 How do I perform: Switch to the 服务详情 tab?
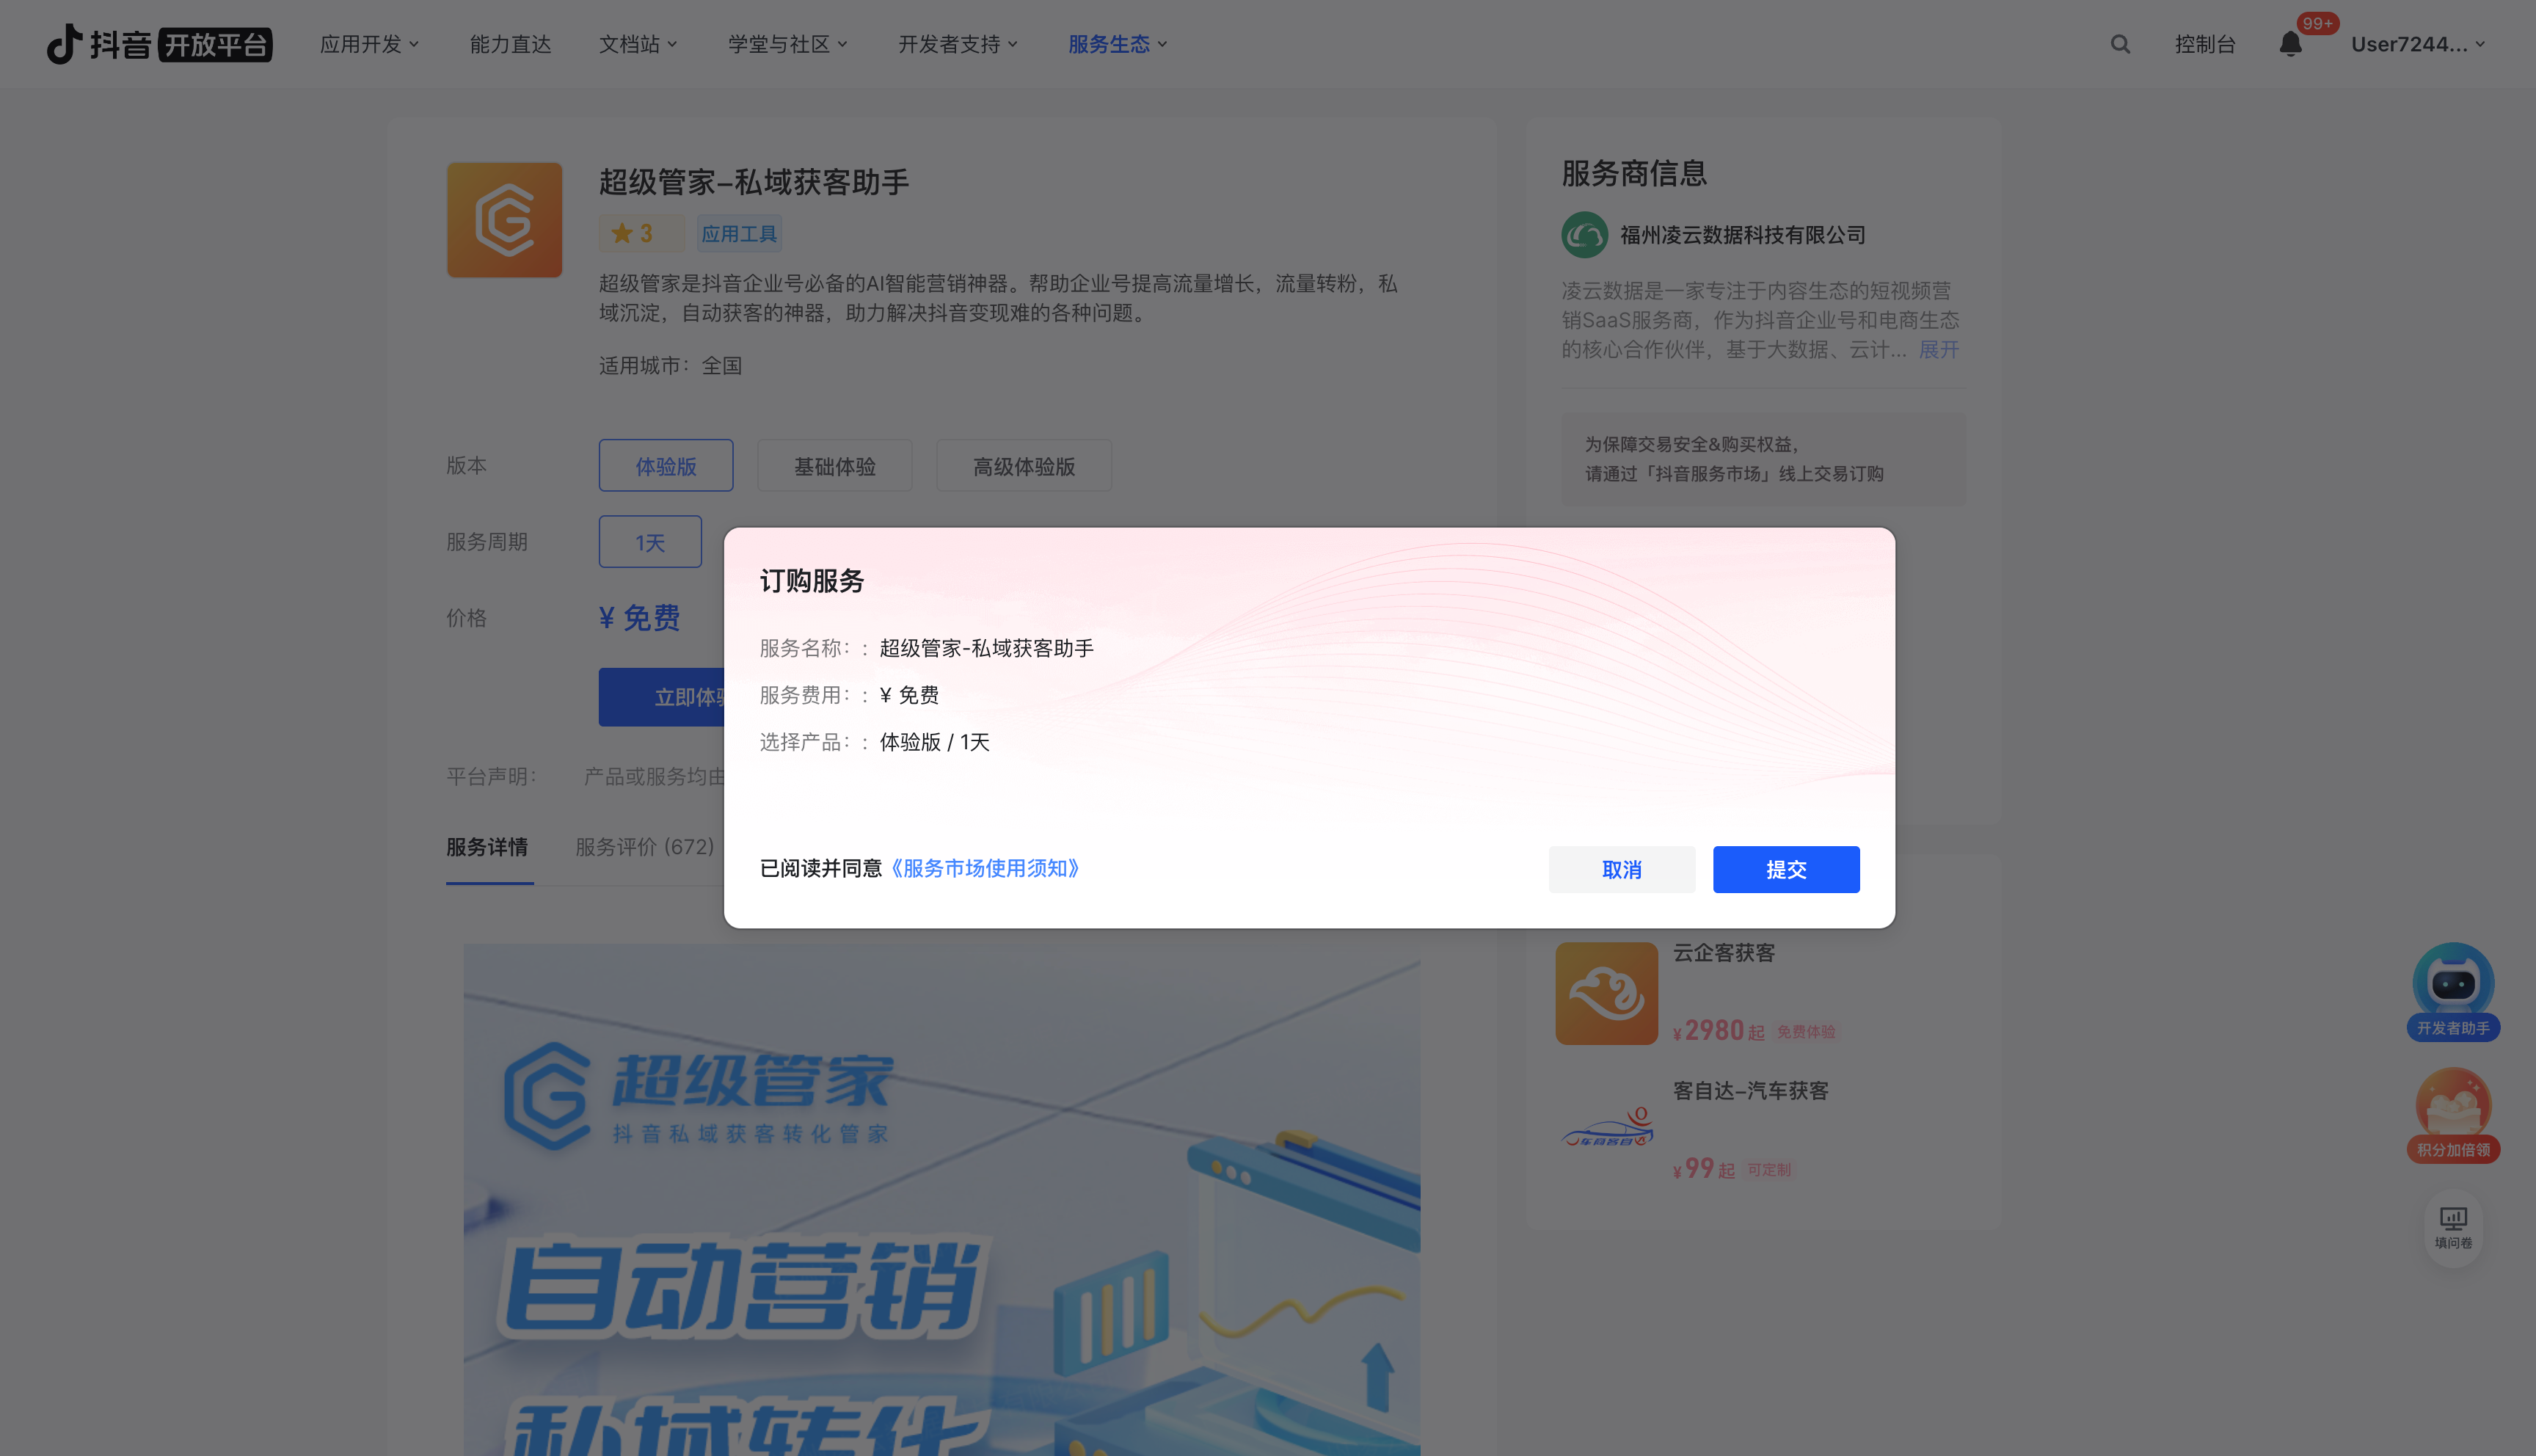[487, 847]
